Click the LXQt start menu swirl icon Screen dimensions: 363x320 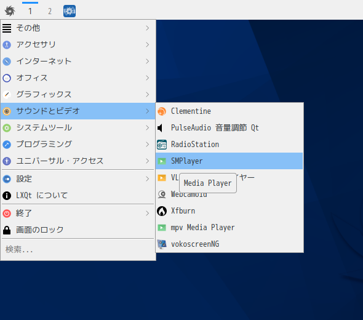pyautogui.click(x=10, y=11)
